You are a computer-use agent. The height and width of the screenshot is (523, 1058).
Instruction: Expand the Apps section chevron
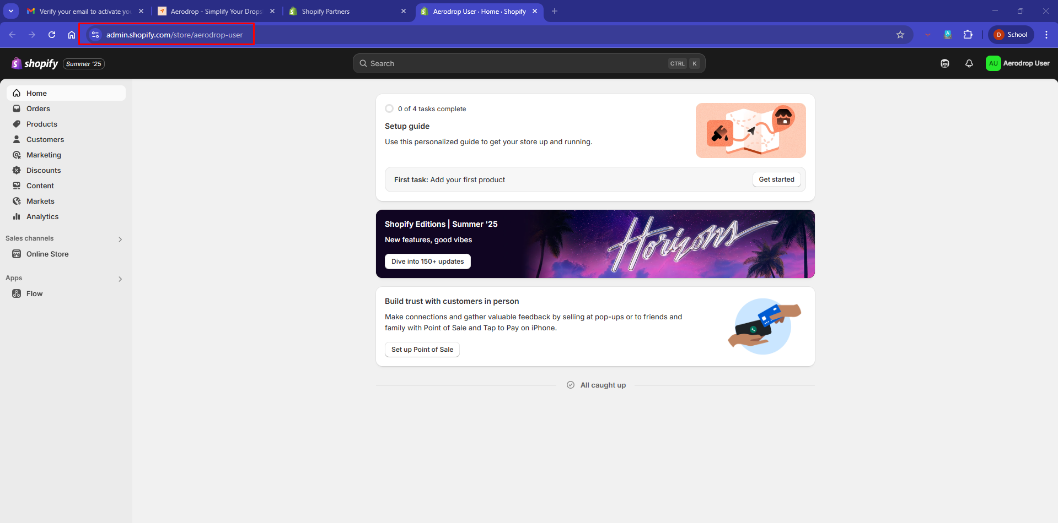[120, 279]
